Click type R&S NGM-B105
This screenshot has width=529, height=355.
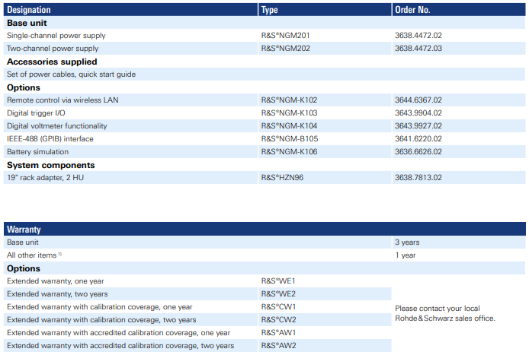tap(290, 139)
